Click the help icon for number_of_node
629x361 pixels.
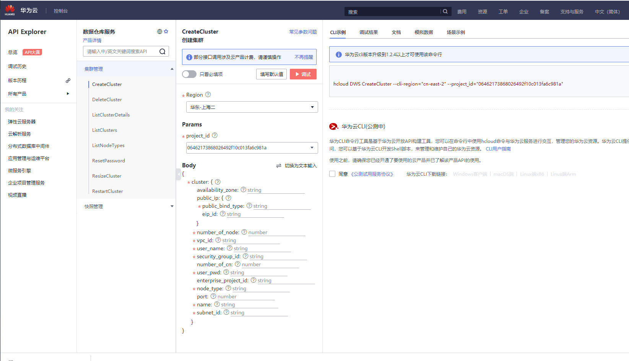pyautogui.click(x=244, y=232)
